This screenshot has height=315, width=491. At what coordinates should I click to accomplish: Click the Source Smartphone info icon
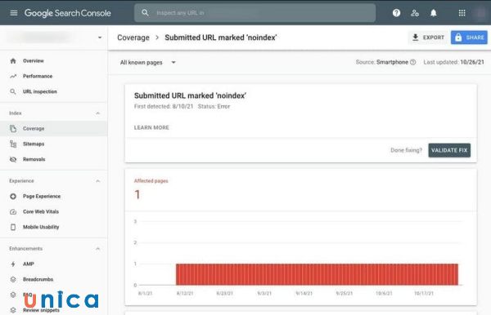click(413, 62)
